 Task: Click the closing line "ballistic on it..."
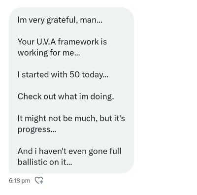45,162
